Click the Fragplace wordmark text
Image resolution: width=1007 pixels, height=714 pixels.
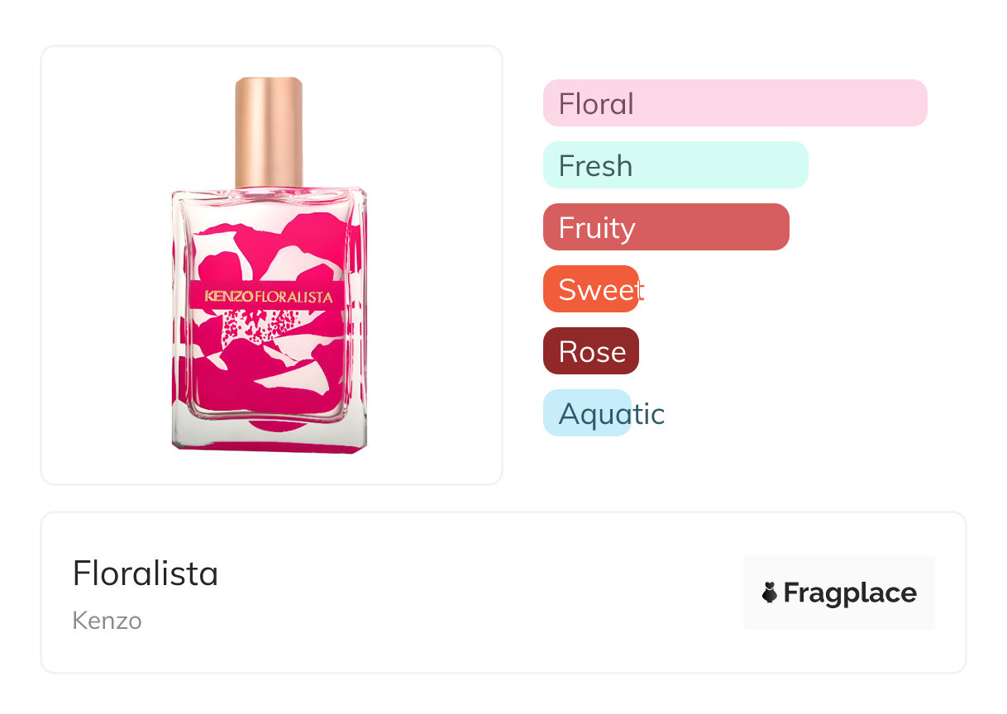click(849, 593)
